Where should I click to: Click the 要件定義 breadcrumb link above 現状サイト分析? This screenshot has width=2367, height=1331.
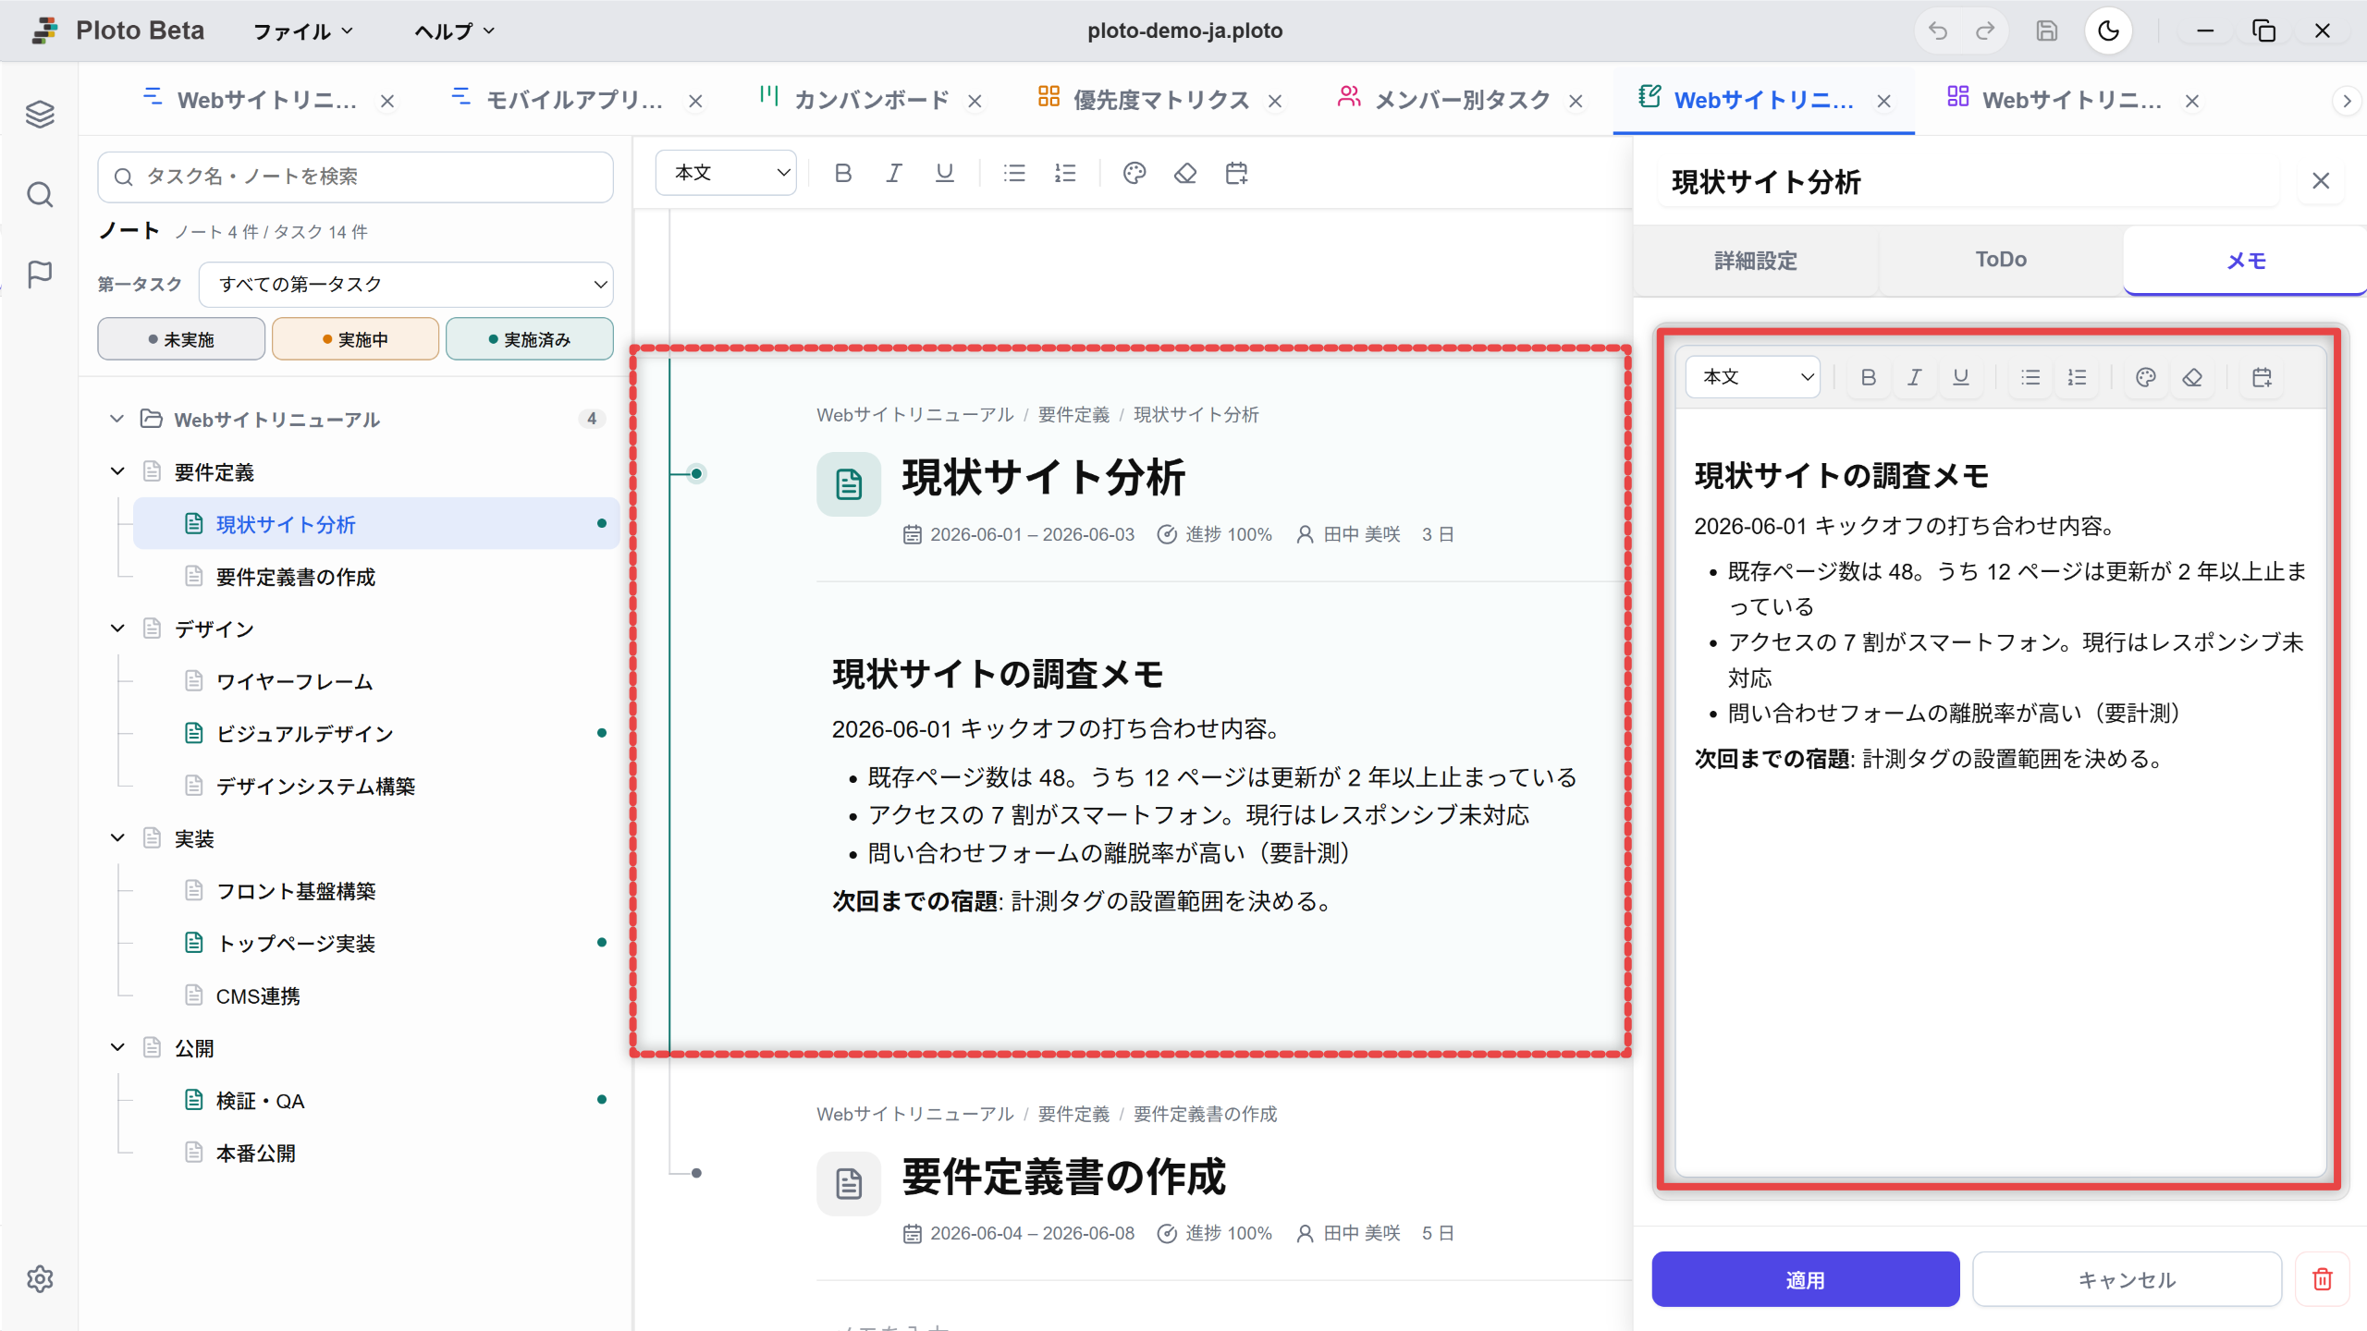coord(1073,415)
